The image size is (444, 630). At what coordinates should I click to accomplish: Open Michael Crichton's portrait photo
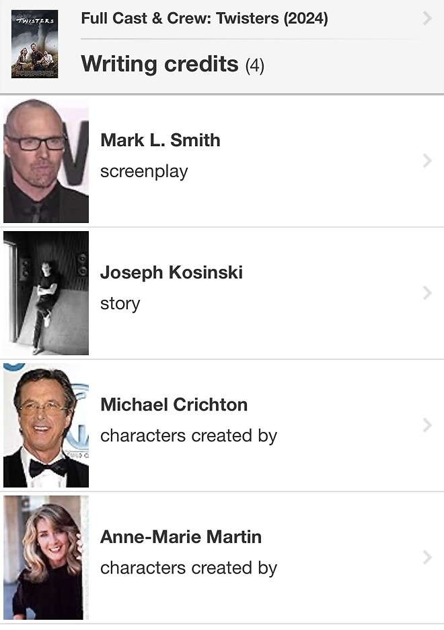point(46,425)
